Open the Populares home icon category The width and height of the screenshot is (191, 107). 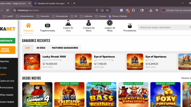click(x=28, y=26)
